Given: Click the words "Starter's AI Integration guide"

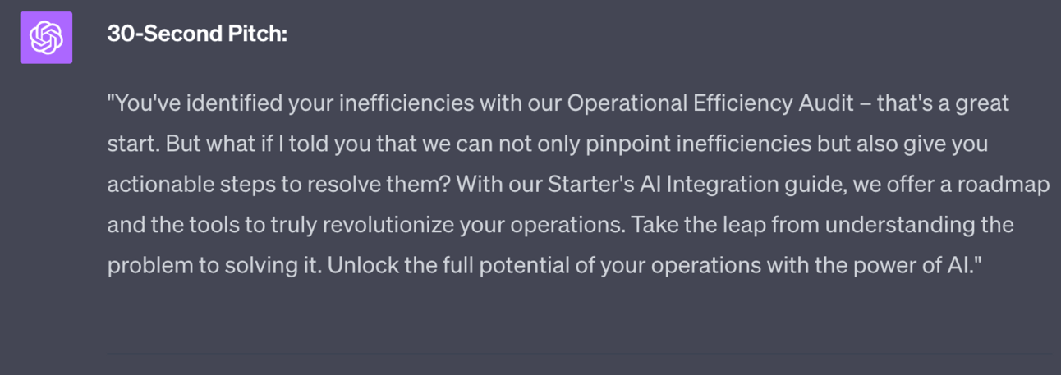Looking at the screenshot, I should pos(657,185).
